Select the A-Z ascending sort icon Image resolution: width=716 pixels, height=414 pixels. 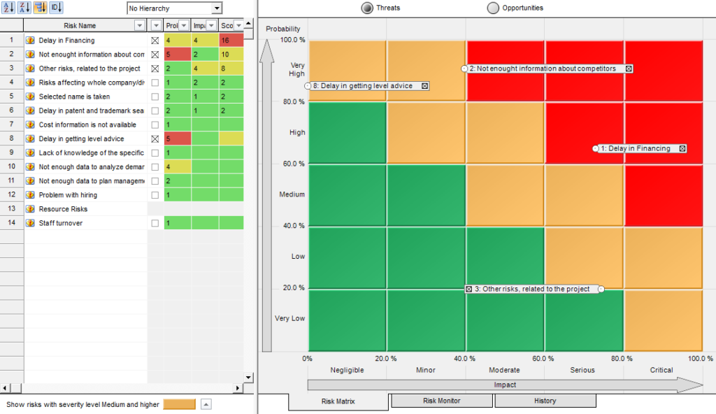point(7,6)
